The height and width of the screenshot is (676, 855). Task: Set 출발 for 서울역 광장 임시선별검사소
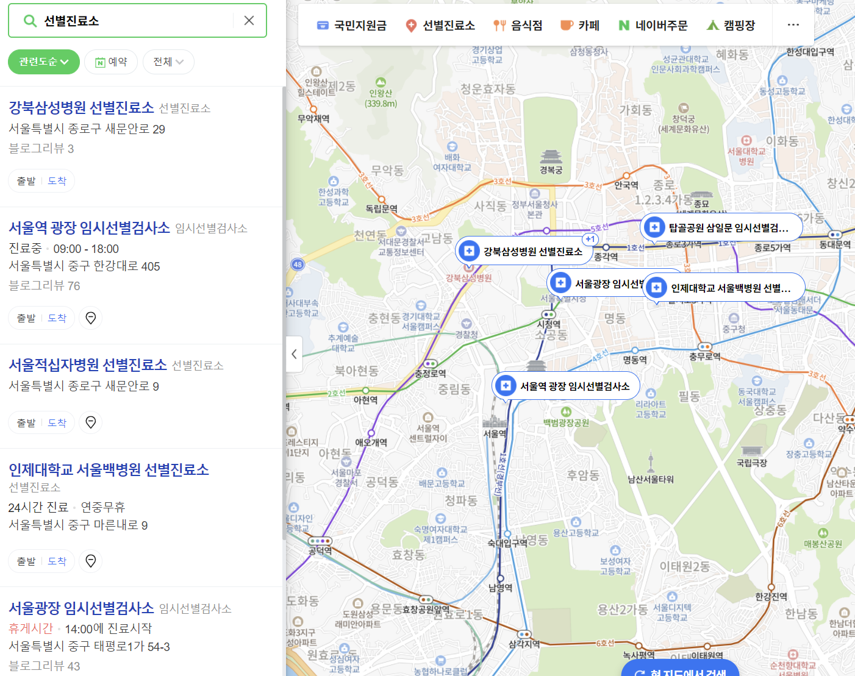point(26,318)
